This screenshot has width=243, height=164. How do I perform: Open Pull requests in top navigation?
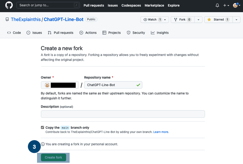[94, 5]
